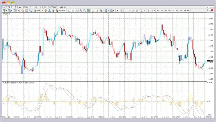
Task: Switch to H4 timeframe
Action: (x=177, y=11)
